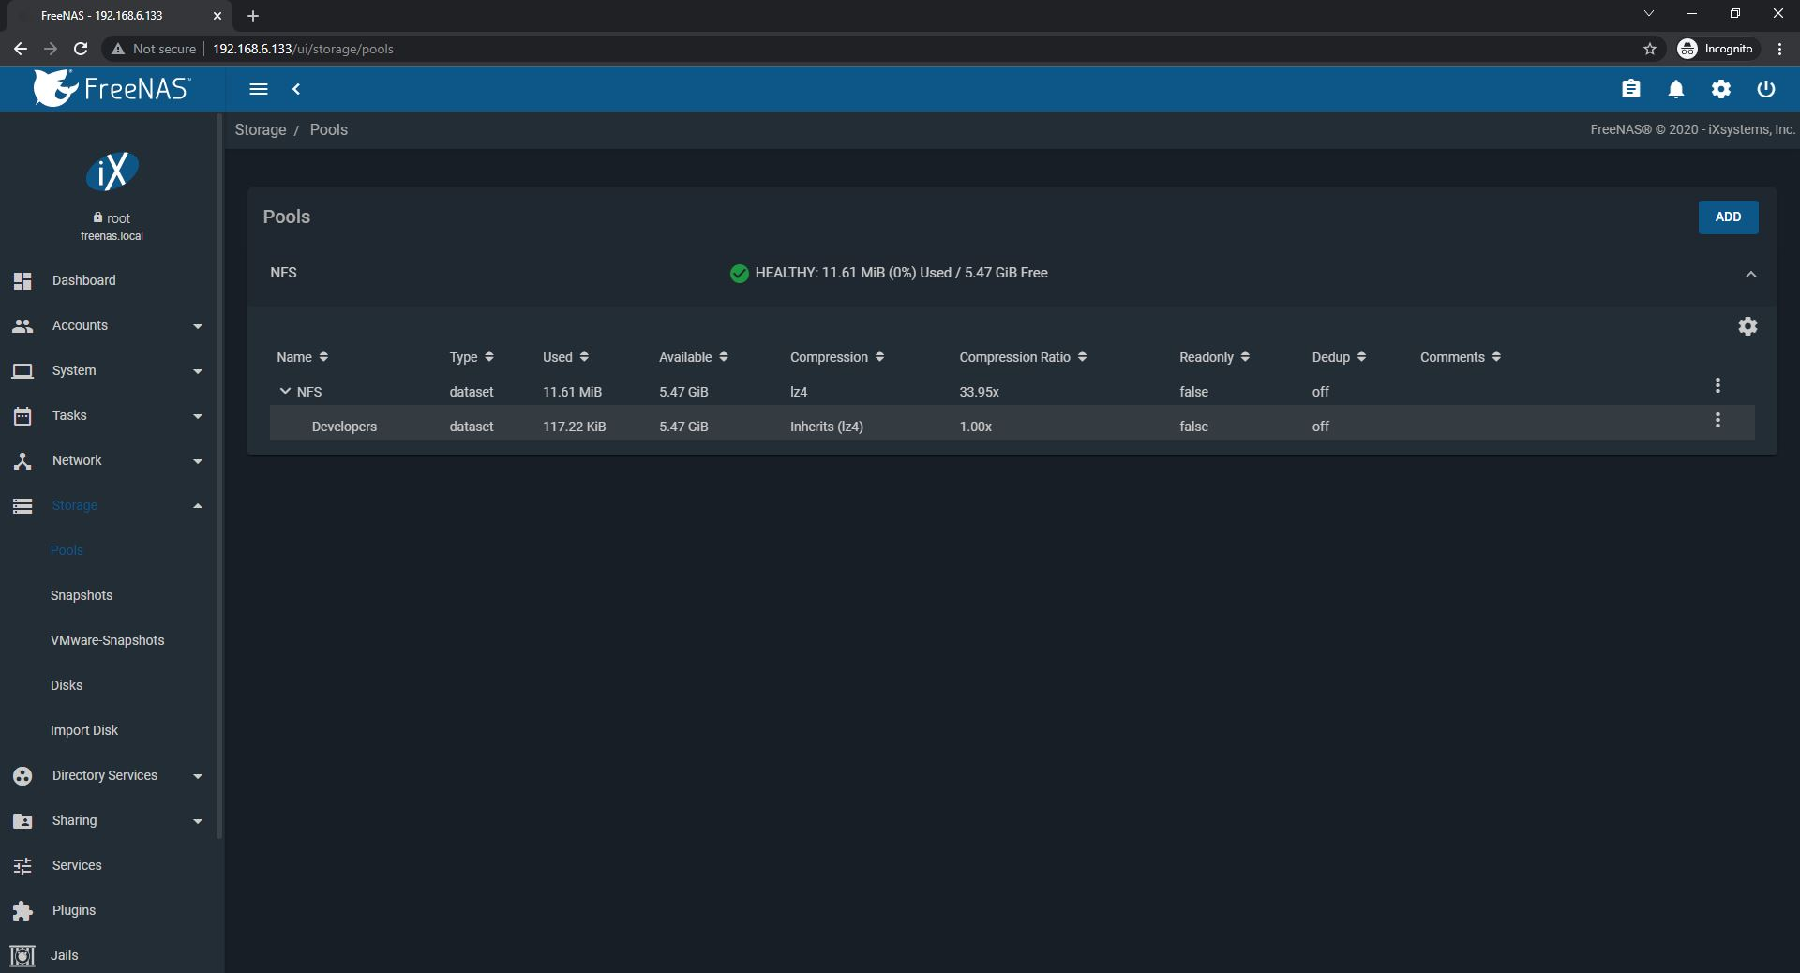Click the ADD pool button
The height and width of the screenshot is (973, 1800).
tap(1728, 217)
